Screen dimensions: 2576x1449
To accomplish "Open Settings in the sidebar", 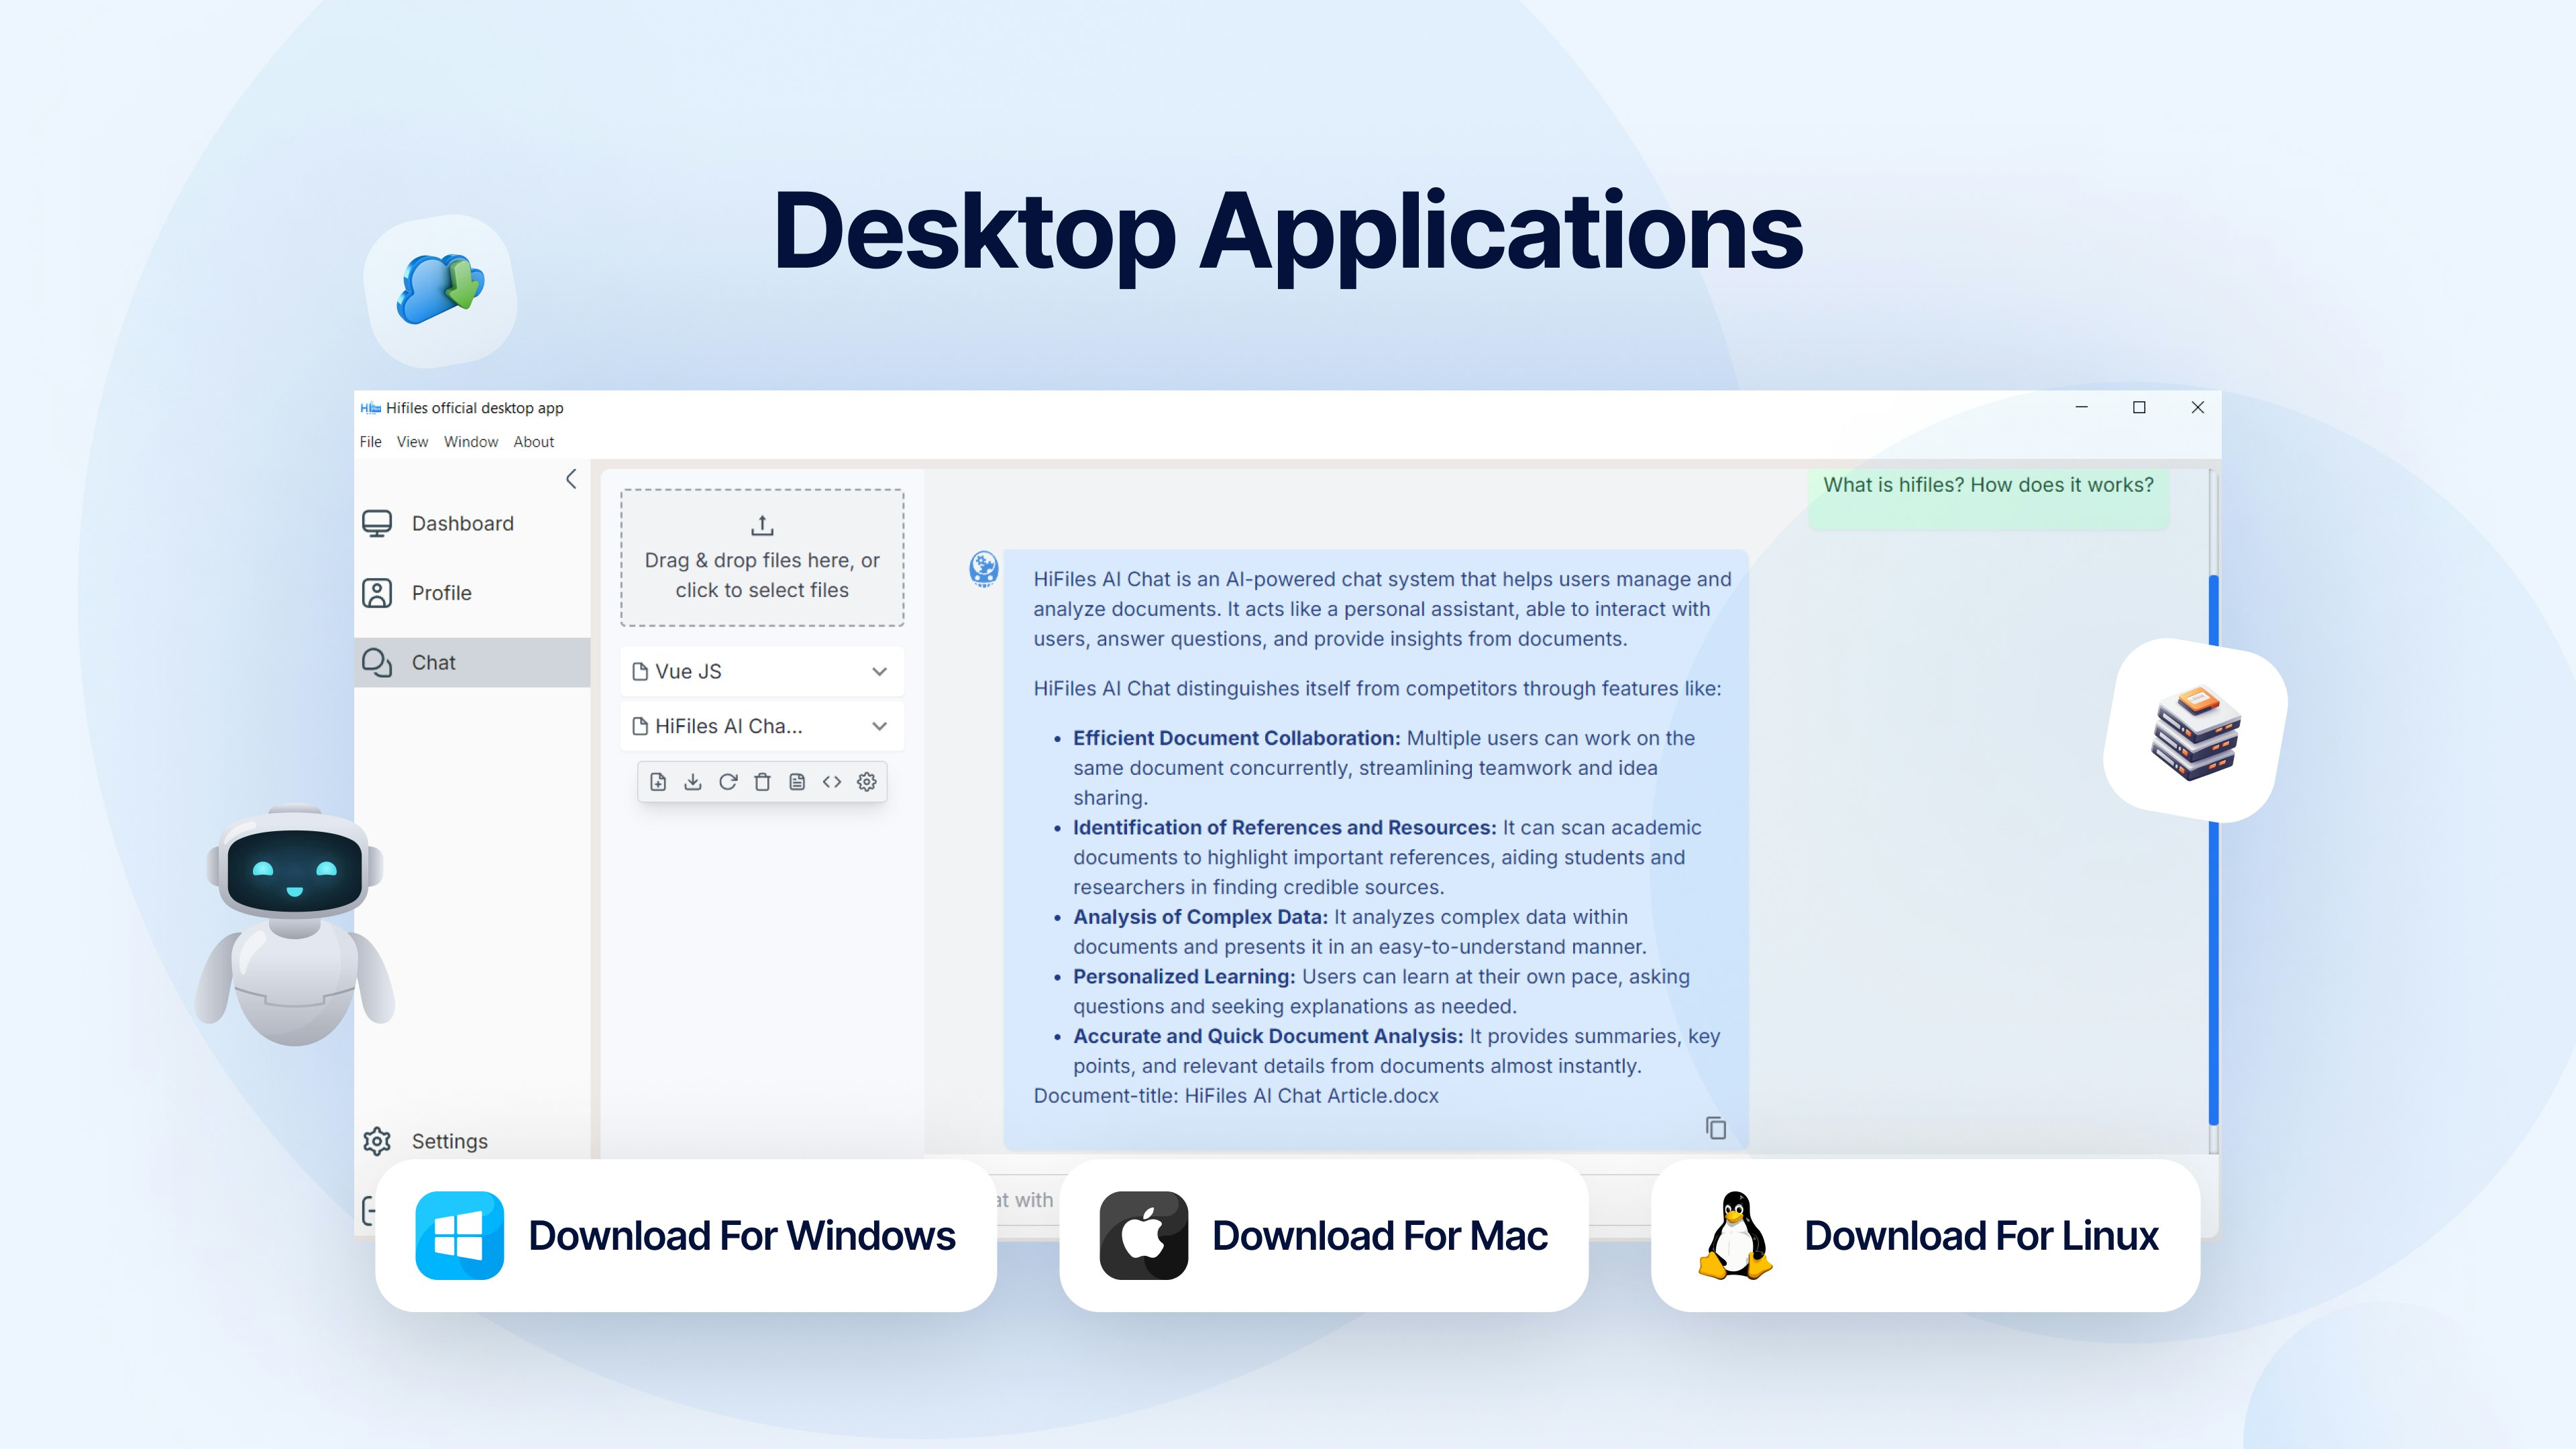I will tap(449, 1141).
